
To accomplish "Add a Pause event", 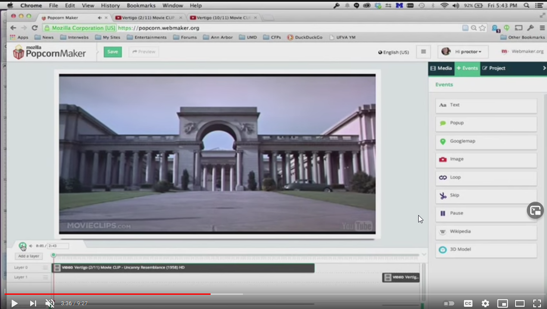I will point(486,214).
